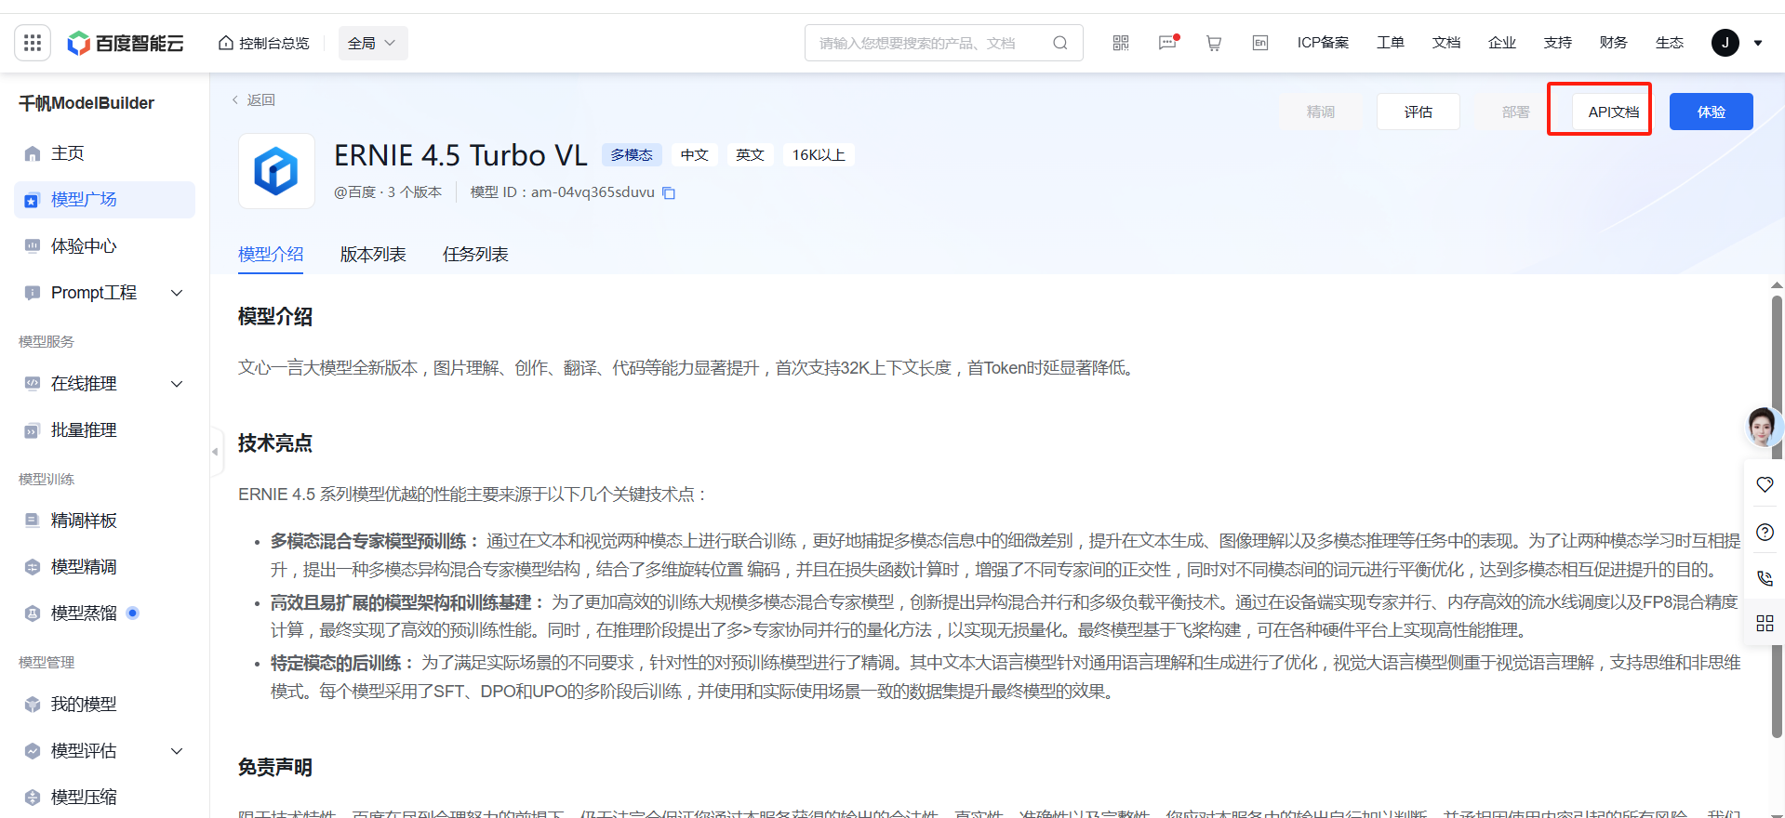Open ICP备案 in the top menu
This screenshot has height=818, width=1785.
coord(1323,43)
